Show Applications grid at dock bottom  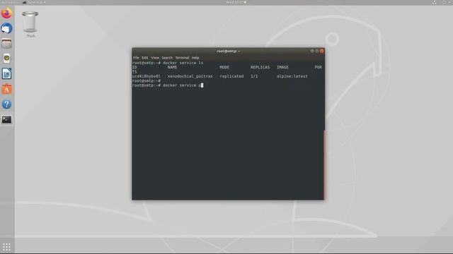(x=6, y=247)
